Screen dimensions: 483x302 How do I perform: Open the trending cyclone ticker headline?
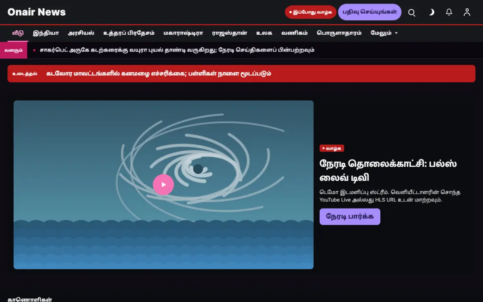(x=177, y=50)
